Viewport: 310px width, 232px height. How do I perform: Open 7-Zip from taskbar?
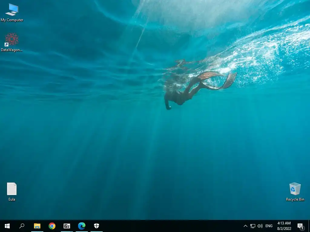click(67, 226)
